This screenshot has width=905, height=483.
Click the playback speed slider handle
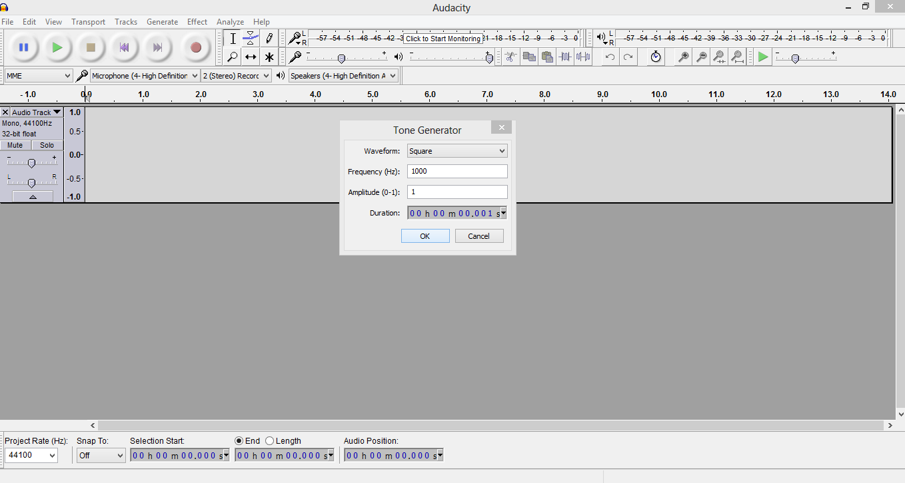tap(795, 59)
